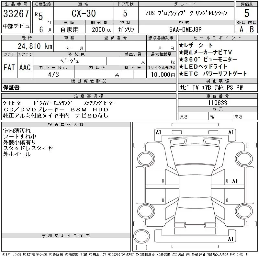Click the CD/DVDプレーヤー note
The width and height of the screenshot is (259, 259).
tap(34, 109)
